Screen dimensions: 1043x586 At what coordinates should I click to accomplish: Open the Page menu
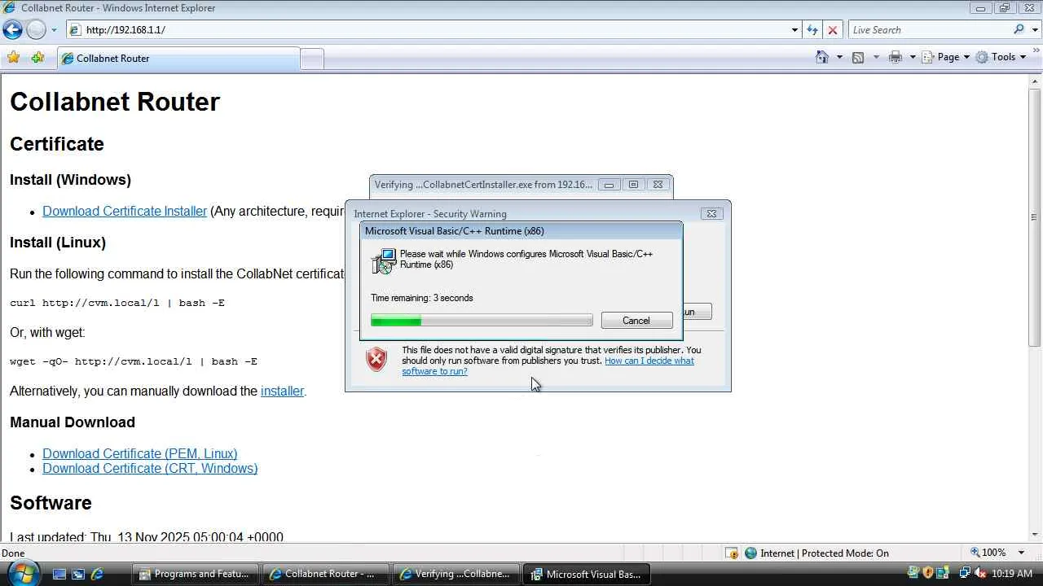tap(947, 57)
